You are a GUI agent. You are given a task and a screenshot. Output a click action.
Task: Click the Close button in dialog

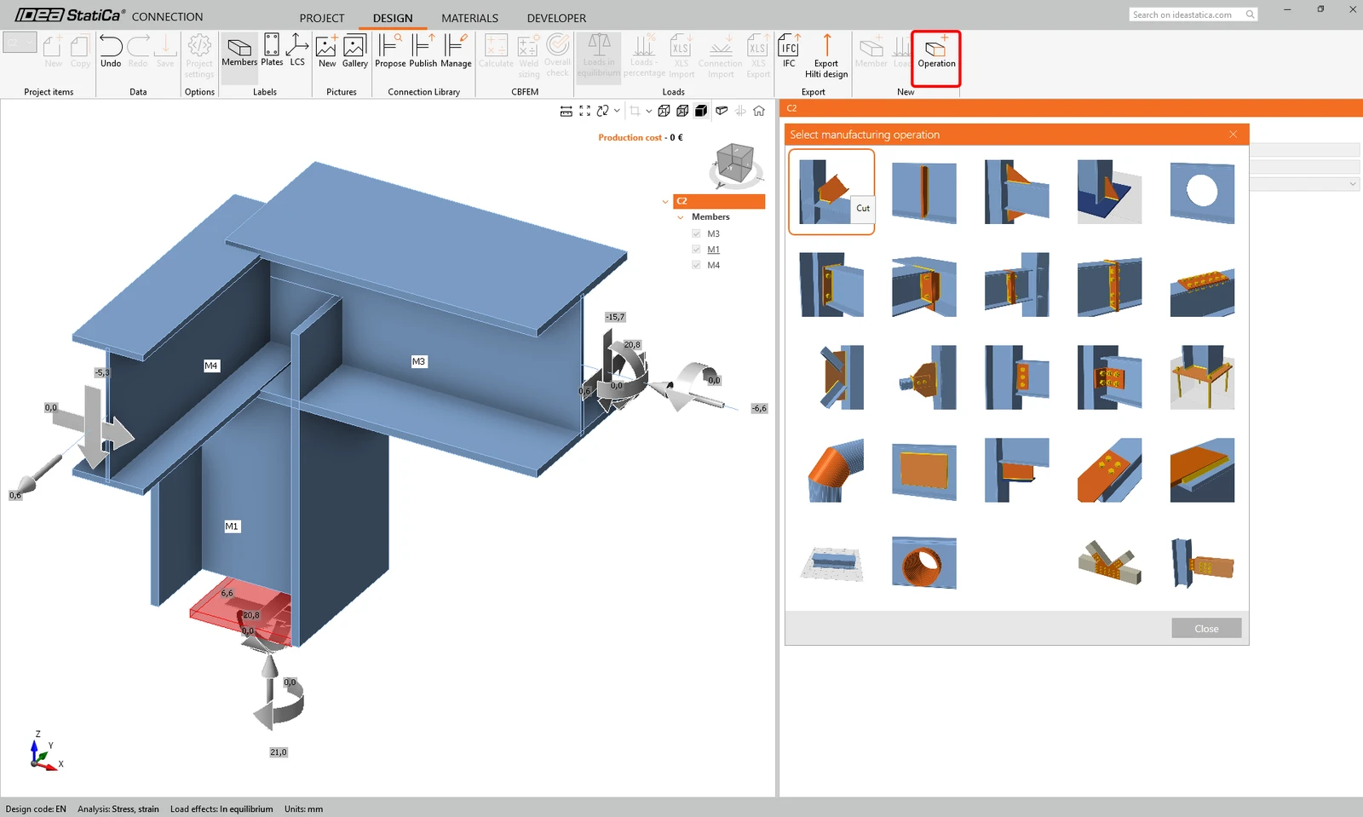(1206, 629)
